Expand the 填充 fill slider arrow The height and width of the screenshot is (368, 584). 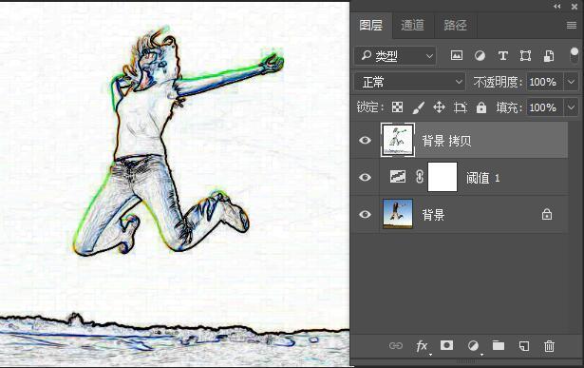(572, 107)
